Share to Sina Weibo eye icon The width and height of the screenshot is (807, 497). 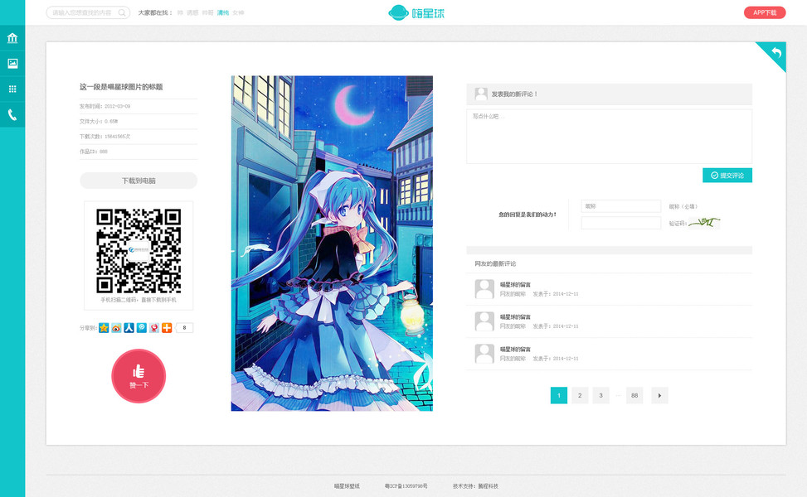point(116,328)
